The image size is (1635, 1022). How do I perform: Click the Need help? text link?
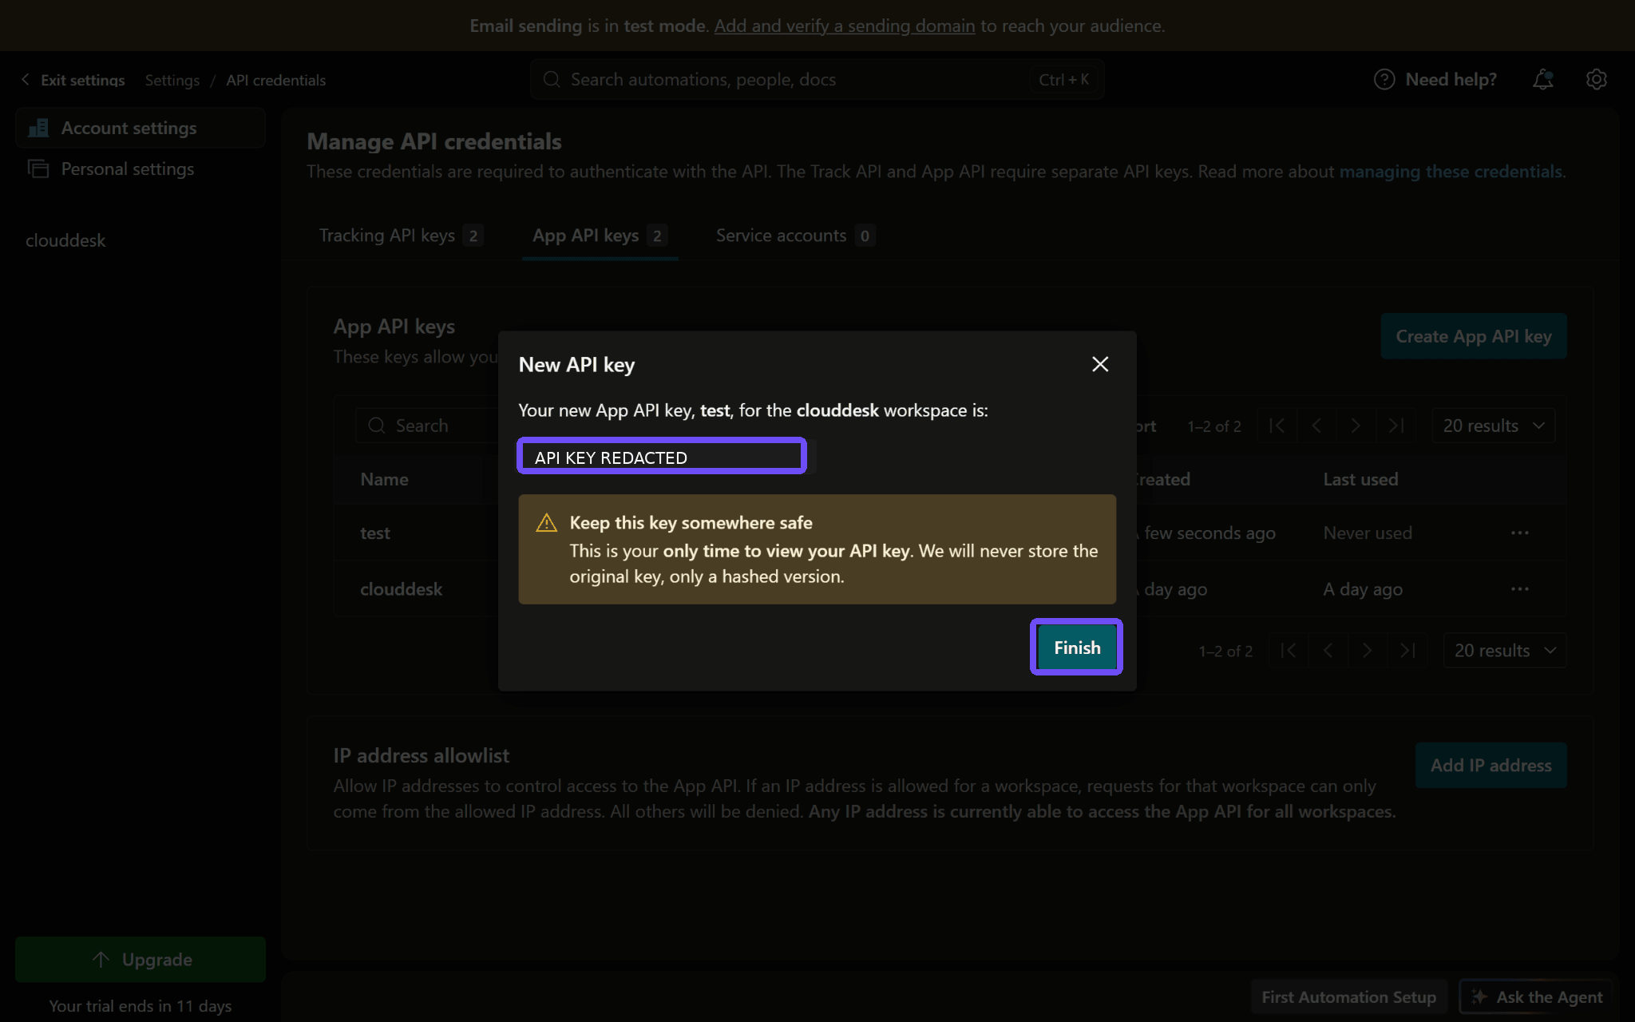(x=1451, y=79)
